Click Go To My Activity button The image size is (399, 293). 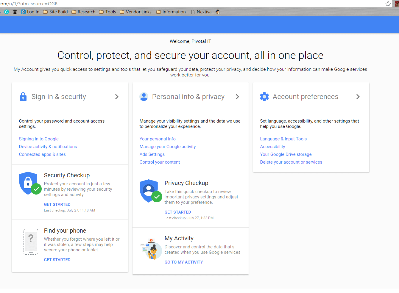click(x=184, y=262)
